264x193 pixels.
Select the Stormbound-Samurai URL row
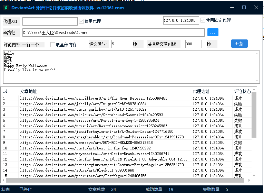pos(126,115)
